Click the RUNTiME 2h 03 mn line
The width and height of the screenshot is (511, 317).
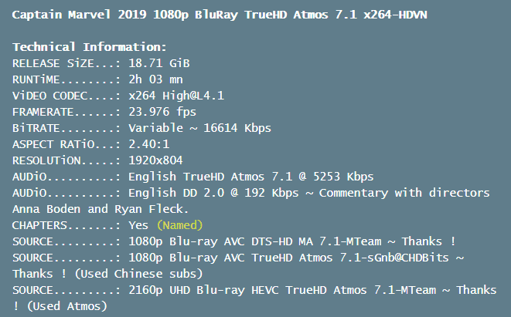coord(97,79)
